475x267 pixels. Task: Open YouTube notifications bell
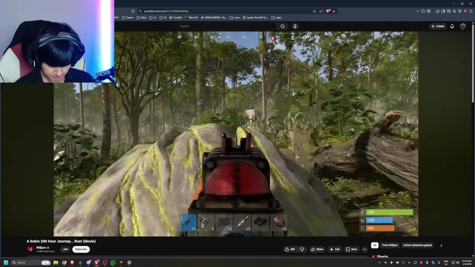(x=452, y=26)
